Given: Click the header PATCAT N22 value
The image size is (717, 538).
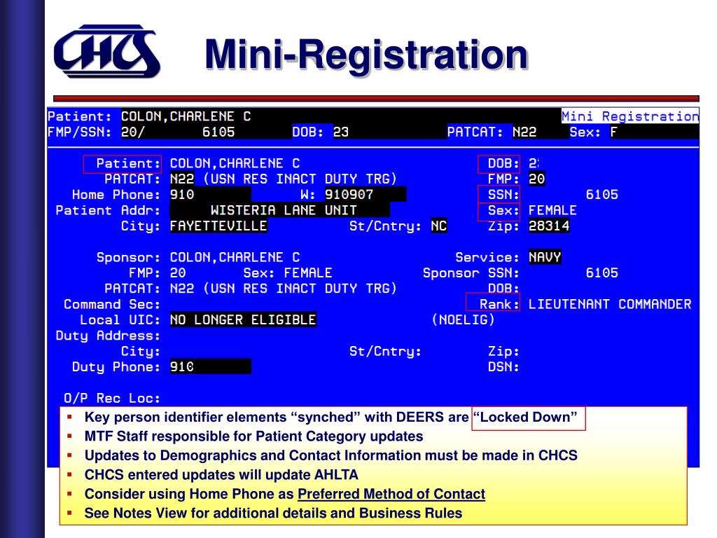Looking at the screenshot, I should point(524,132).
